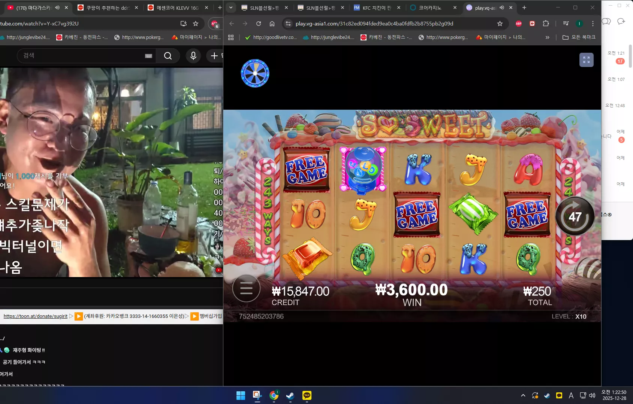Click the YouTube search magnifier button

pyautogui.click(x=168, y=56)
